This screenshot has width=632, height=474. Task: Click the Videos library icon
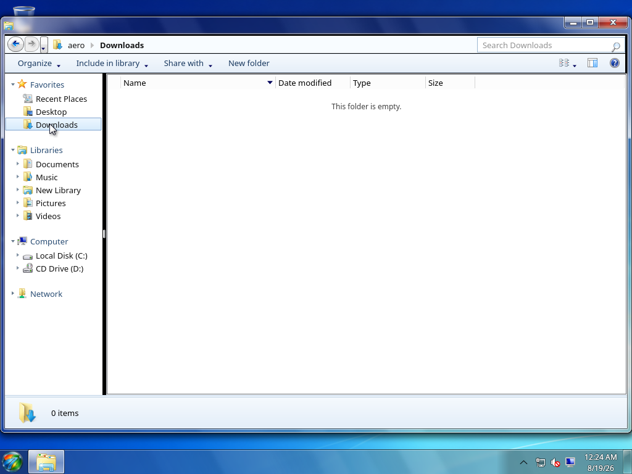point(28,215)
